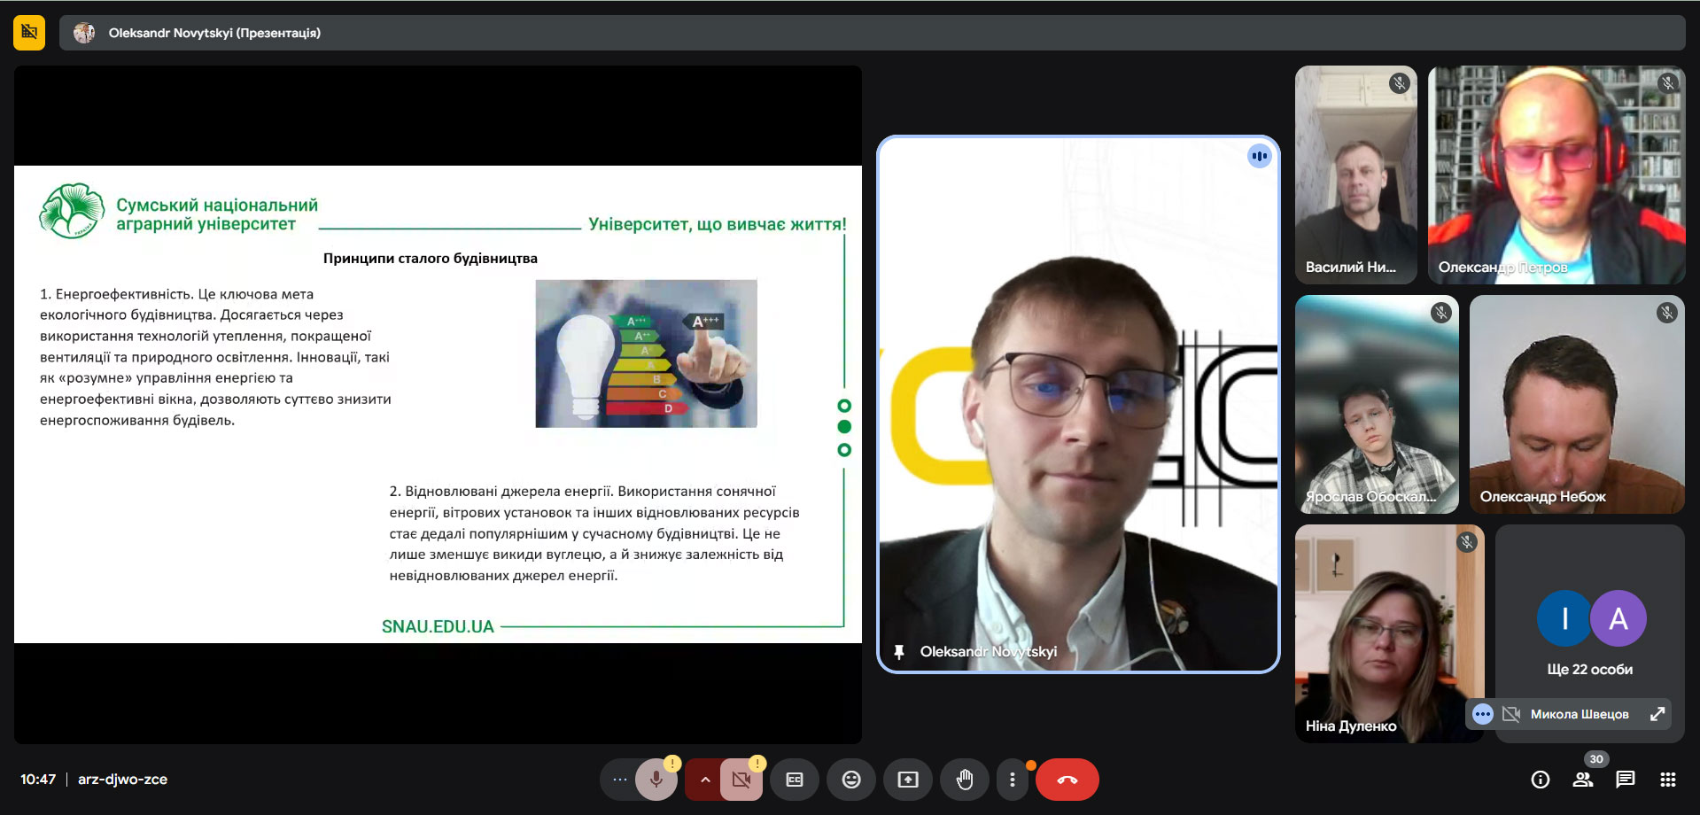Show the participants list
The image size is (1700, 815).
1582,780
